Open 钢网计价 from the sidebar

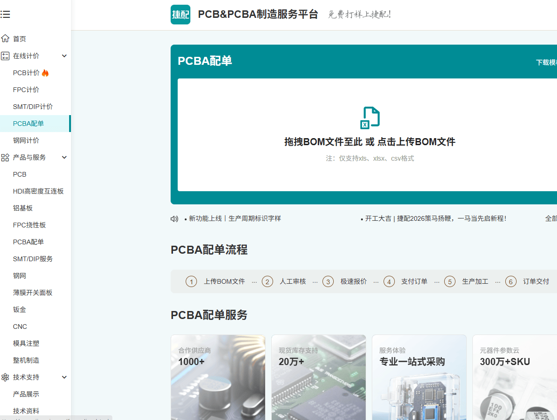[x=26, y=140]
